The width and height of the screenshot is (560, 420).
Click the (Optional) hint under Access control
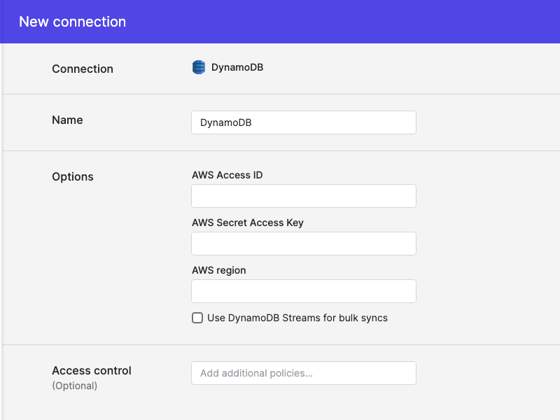coord(75,386)
